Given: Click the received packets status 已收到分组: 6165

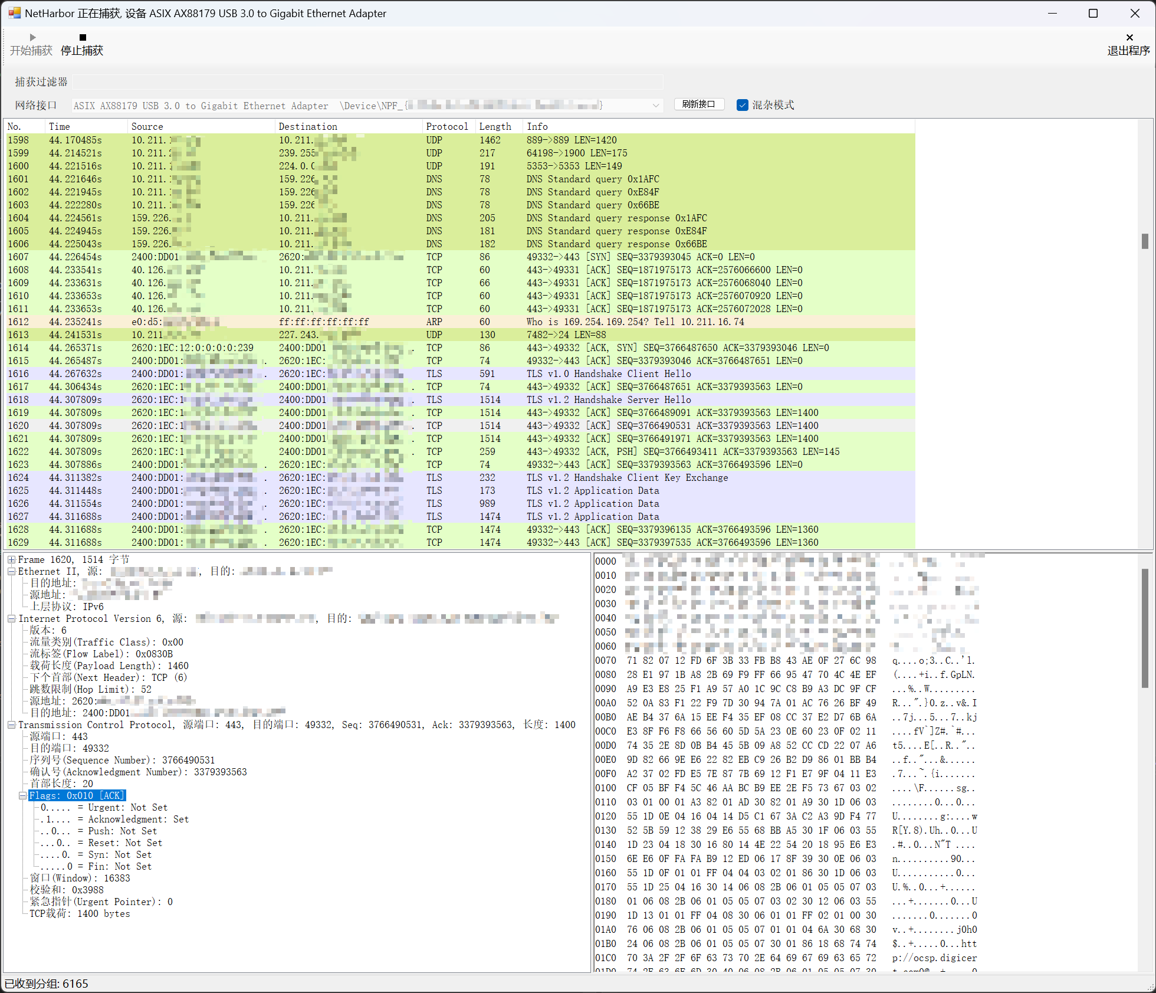Looking at the screenshot, I should click(47, 984).
